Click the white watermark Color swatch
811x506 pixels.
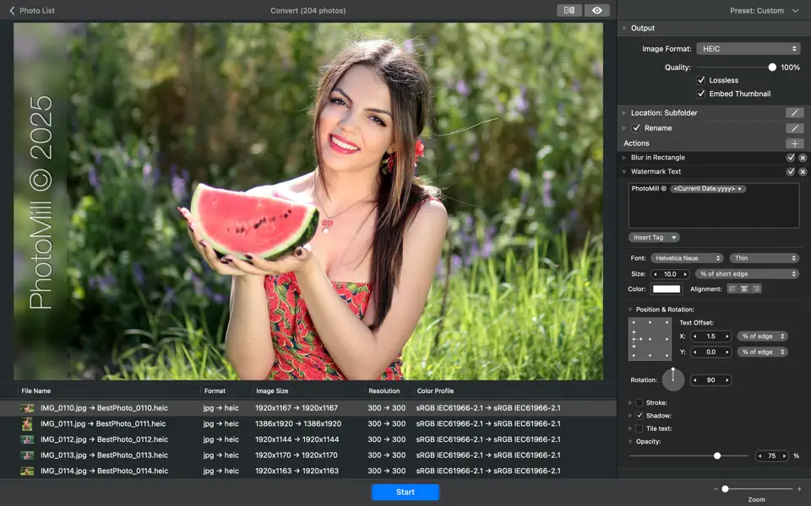click(x=667, y=288)
